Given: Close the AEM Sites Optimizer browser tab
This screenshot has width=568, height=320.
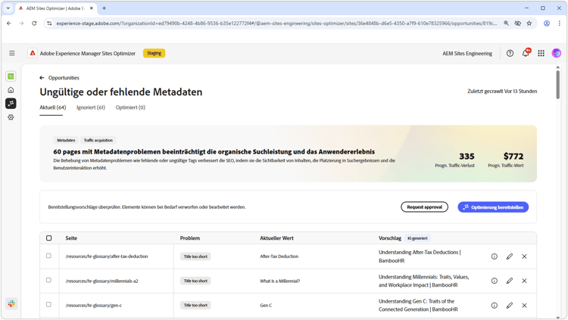Looking at the screenshot, I should click(x=92, y=8).
